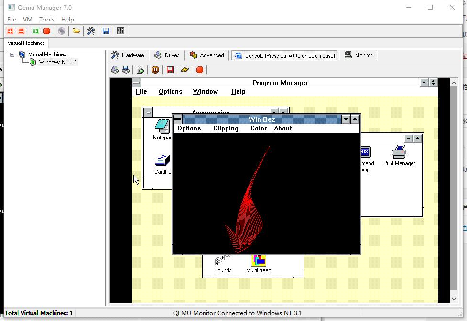467x321 pixels.
Task: Click the red plus add-VM toolbar icon
Action: (x=10, y=31)
